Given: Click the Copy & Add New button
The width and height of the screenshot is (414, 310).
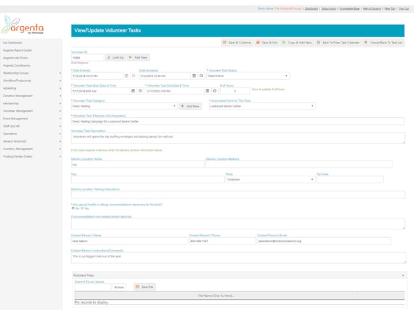Looking at the screenshot, I should click(297, 43).
